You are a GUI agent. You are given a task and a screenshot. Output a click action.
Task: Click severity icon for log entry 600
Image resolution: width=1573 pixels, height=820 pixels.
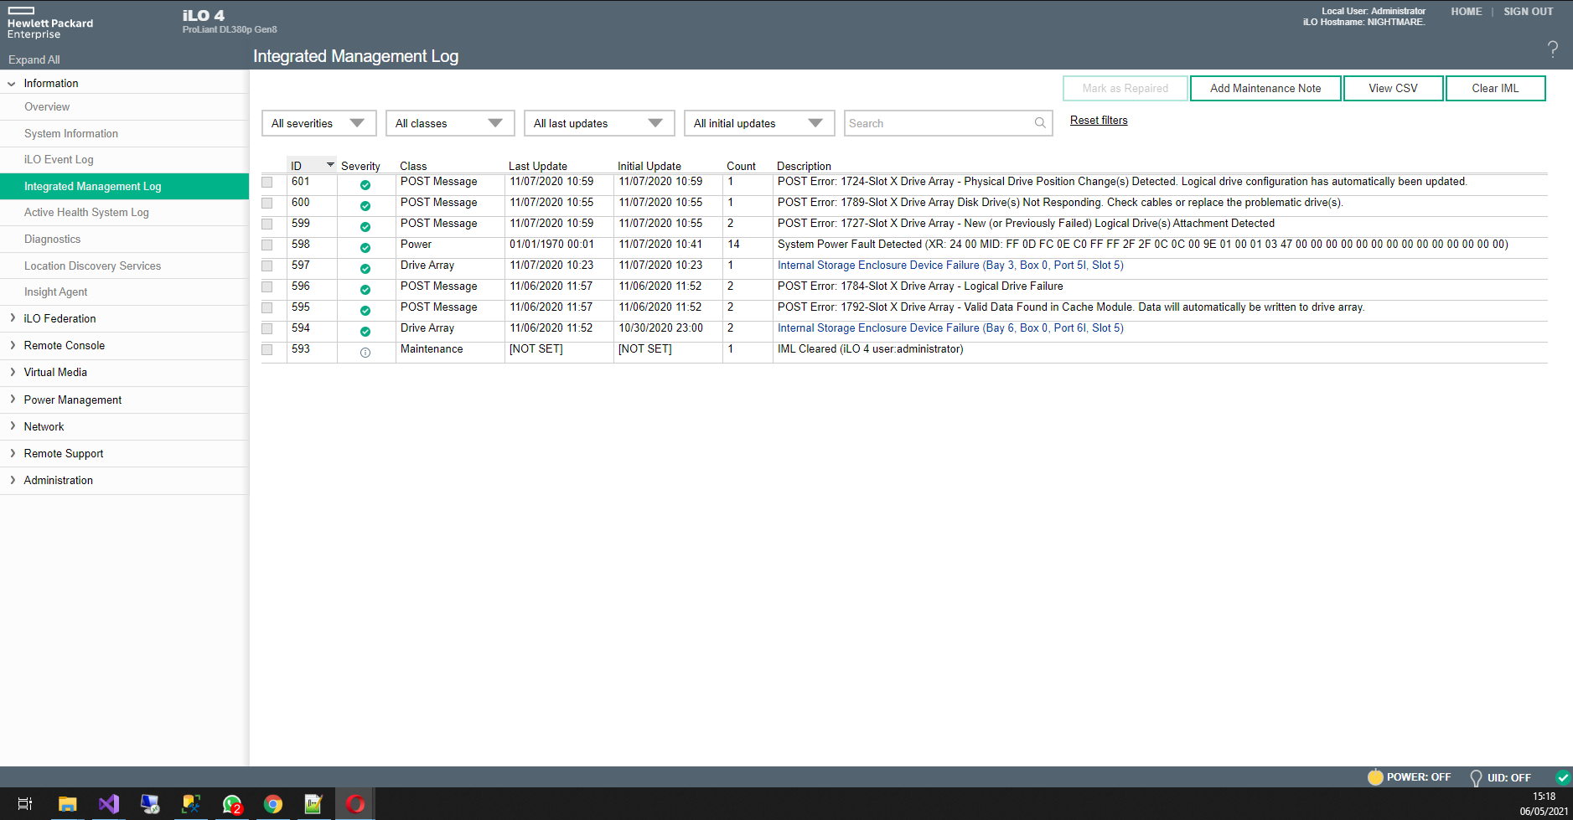click(365, 206)
